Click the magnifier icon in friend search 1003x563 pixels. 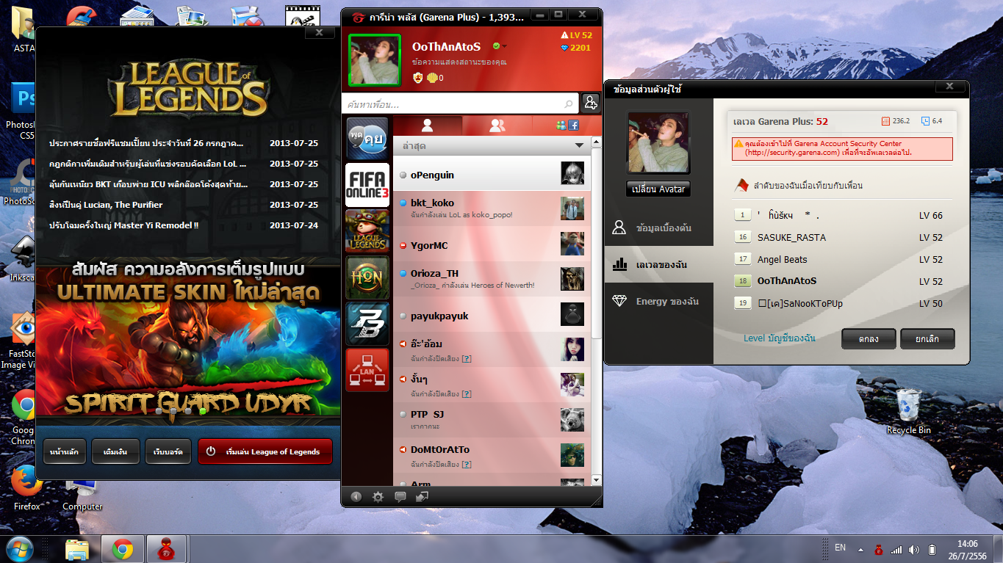569,104
